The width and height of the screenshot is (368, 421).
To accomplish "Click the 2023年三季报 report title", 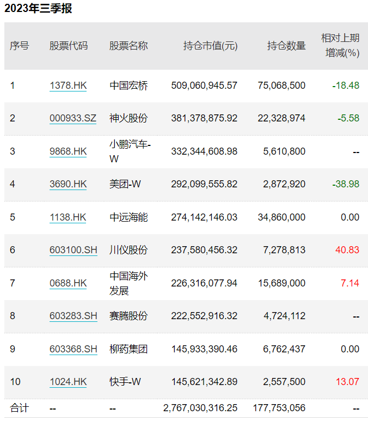I will [x=38, y=9].
